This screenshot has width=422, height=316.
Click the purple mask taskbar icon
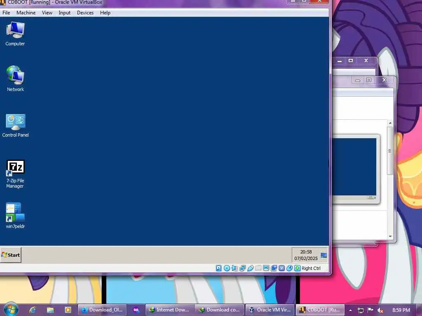pyautogui.click(x=136, y=310)
